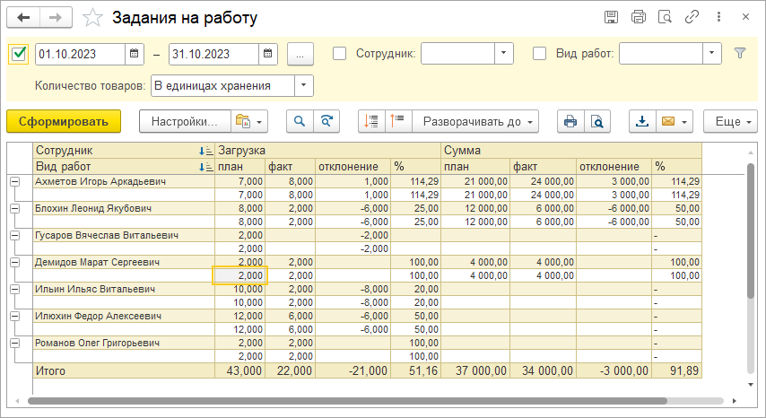Open the Вид работ dropdown list
The image size is (766, 418).
click(x=712, y=53)
